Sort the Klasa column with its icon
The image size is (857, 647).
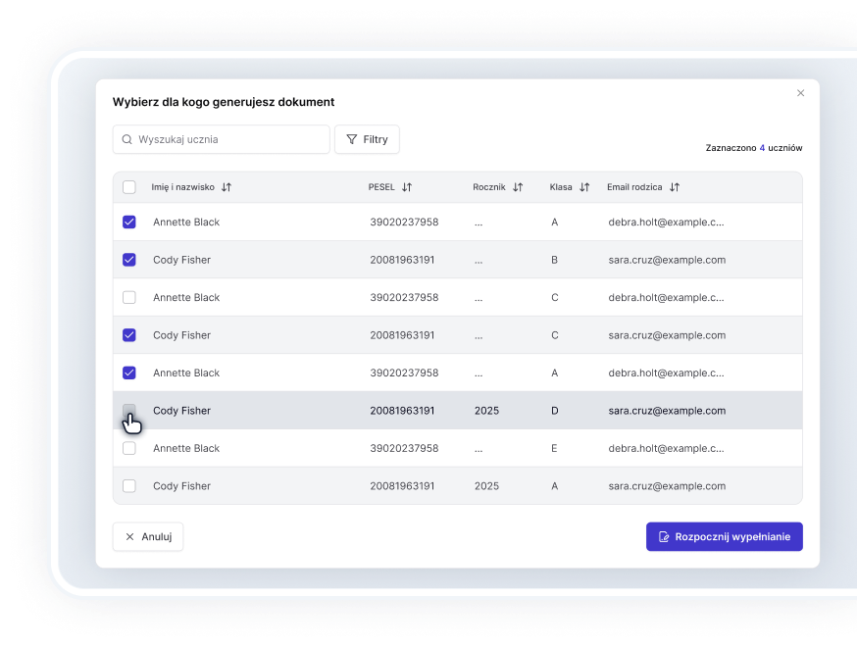coord(584,187)
